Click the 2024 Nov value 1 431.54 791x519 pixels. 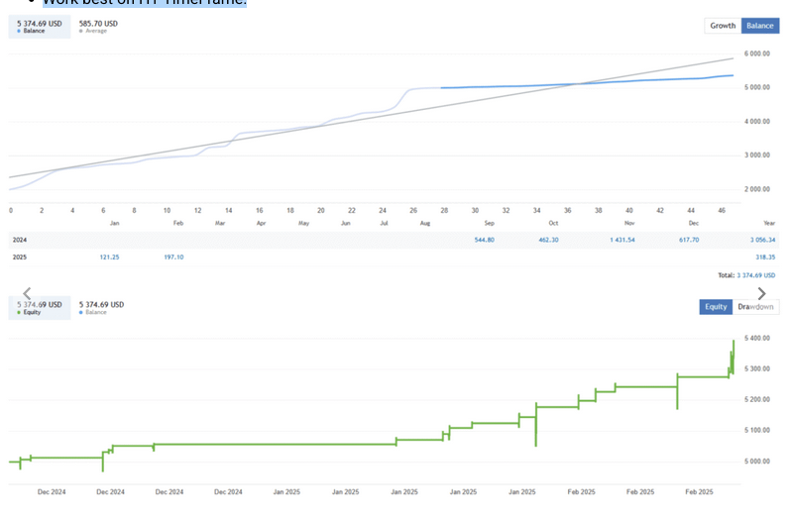[x=622, y=240]
